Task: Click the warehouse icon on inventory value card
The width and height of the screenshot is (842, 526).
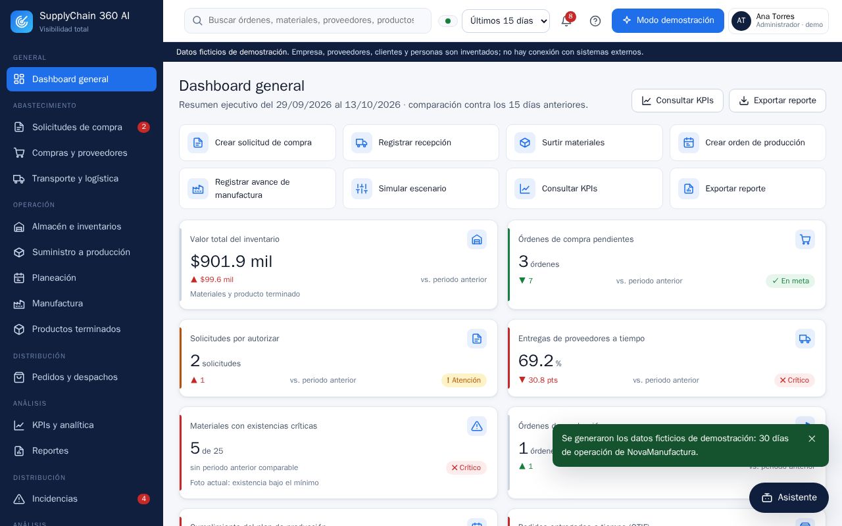Action: coord(477,239)
